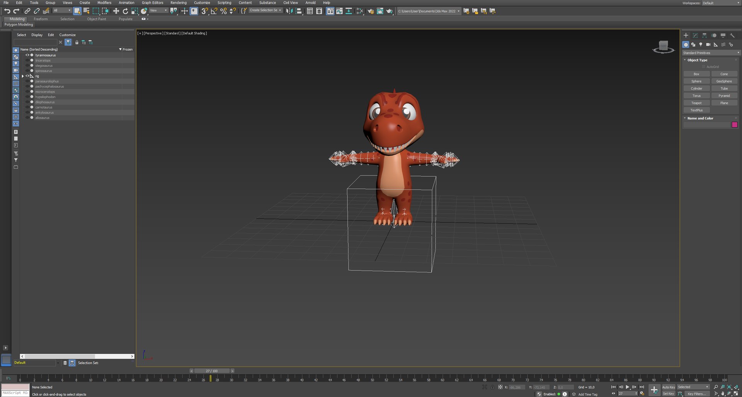Open the Graph Editors menu
This screenshot has width=742, height=397.
152,3
